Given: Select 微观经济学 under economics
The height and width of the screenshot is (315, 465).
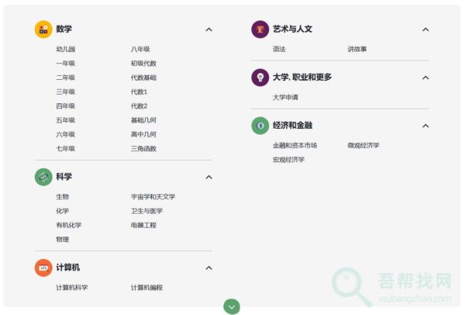Looking at the screenshot, I should [363, 145].
